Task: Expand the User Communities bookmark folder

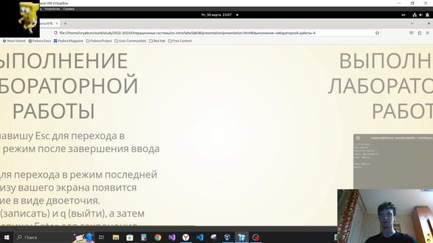Action: coord(131,40)
